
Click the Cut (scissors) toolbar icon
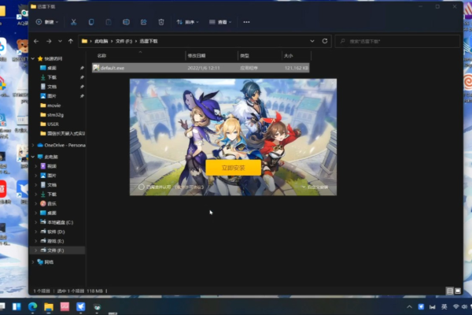point(73,22)
